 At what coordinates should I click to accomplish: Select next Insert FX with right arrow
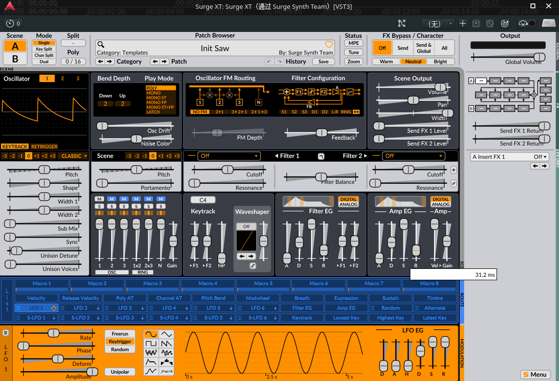[x=544, y=166]
